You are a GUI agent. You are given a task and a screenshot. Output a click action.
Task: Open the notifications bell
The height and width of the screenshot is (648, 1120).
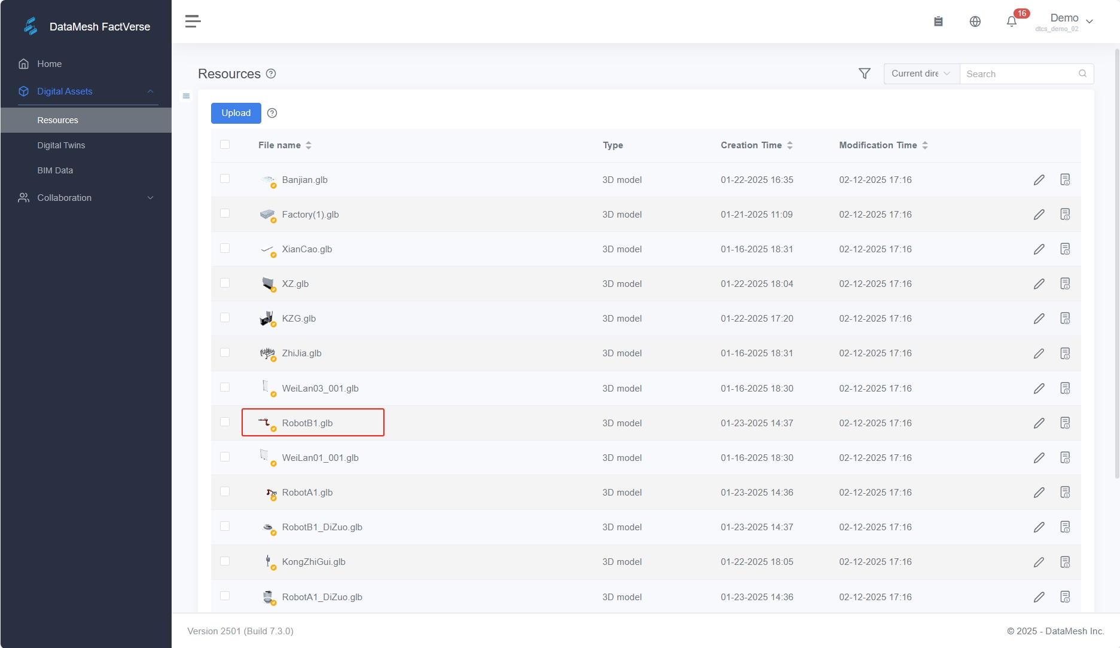[x=1011, y=22]
